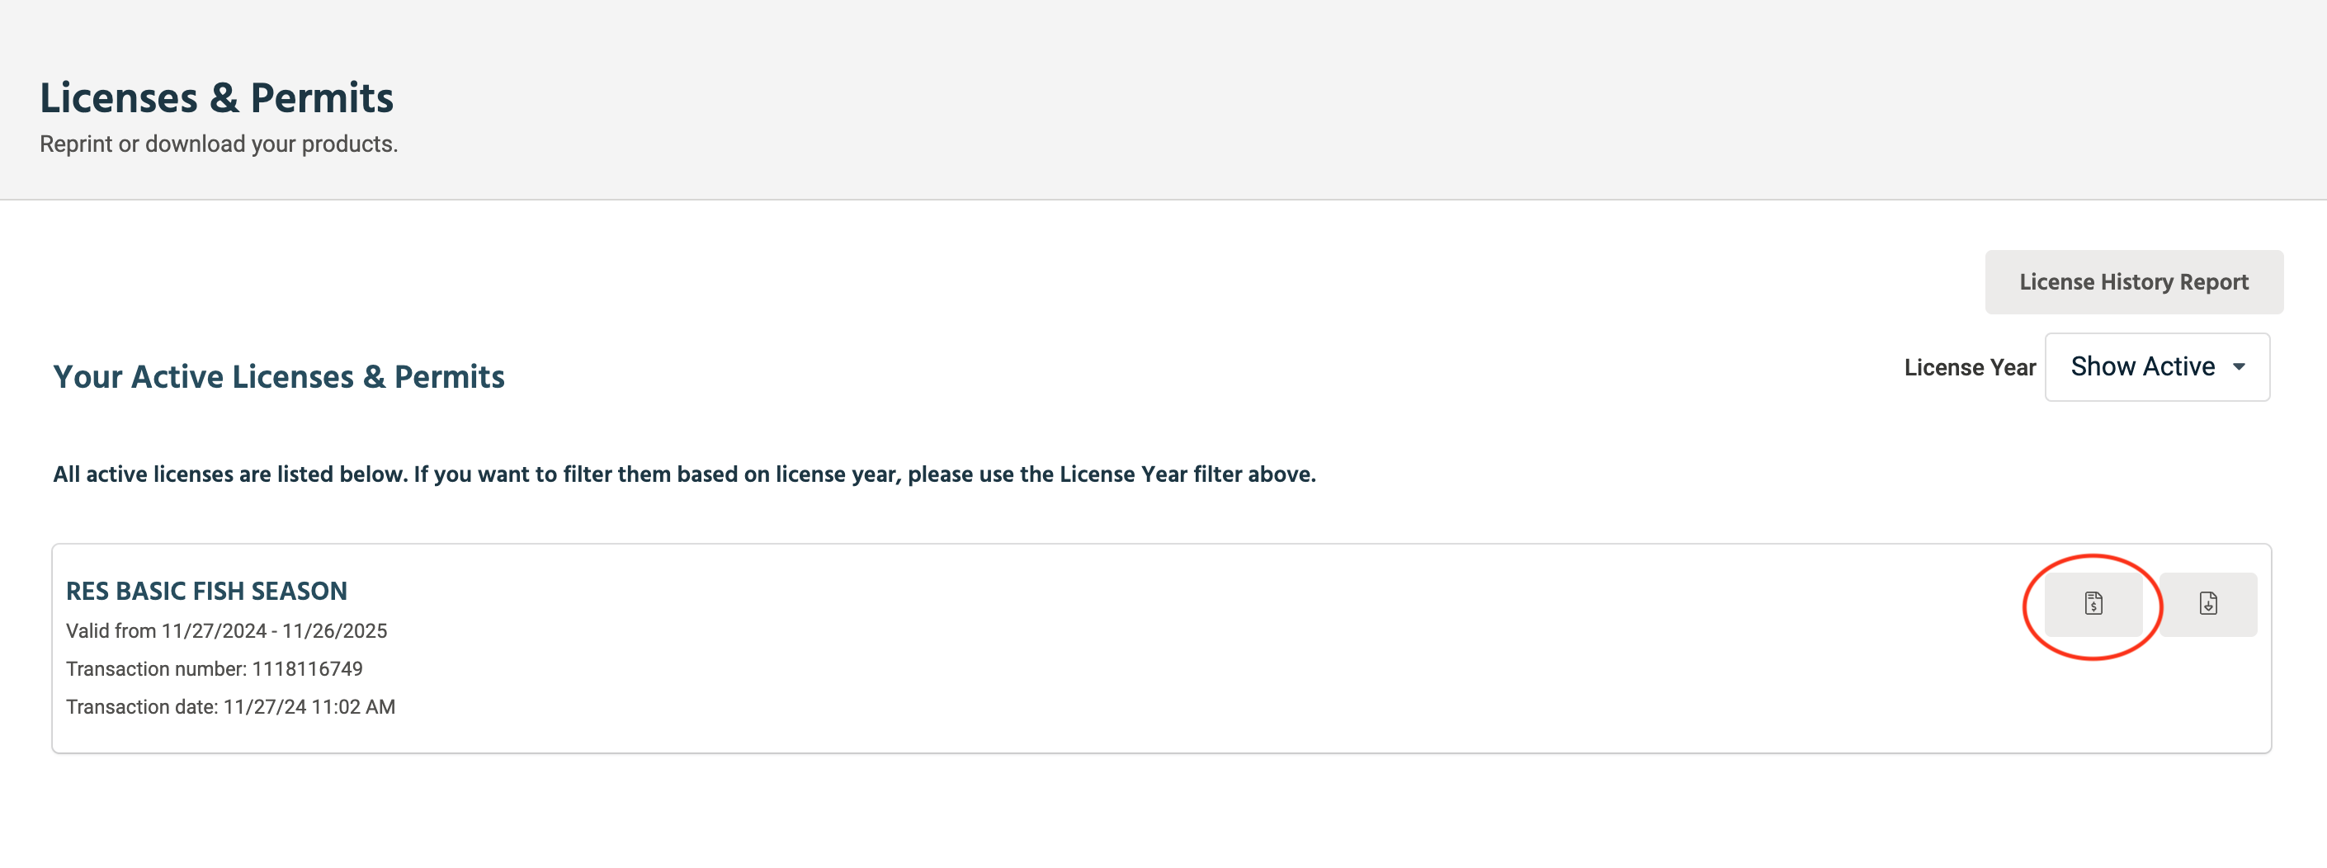Click the transaction number value 1118116749
Screen dimensions: 2327x868
[x=307, y=668]
